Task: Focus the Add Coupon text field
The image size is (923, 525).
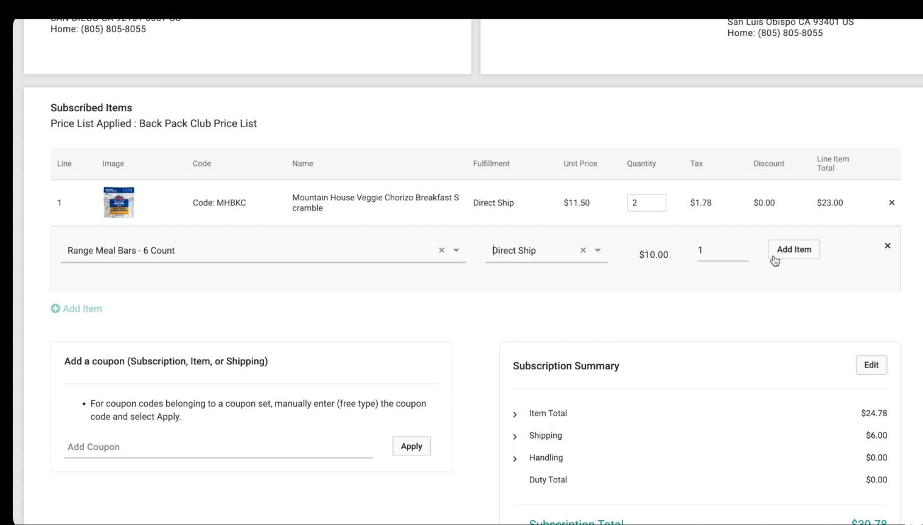Action: (x=218, y=447)
